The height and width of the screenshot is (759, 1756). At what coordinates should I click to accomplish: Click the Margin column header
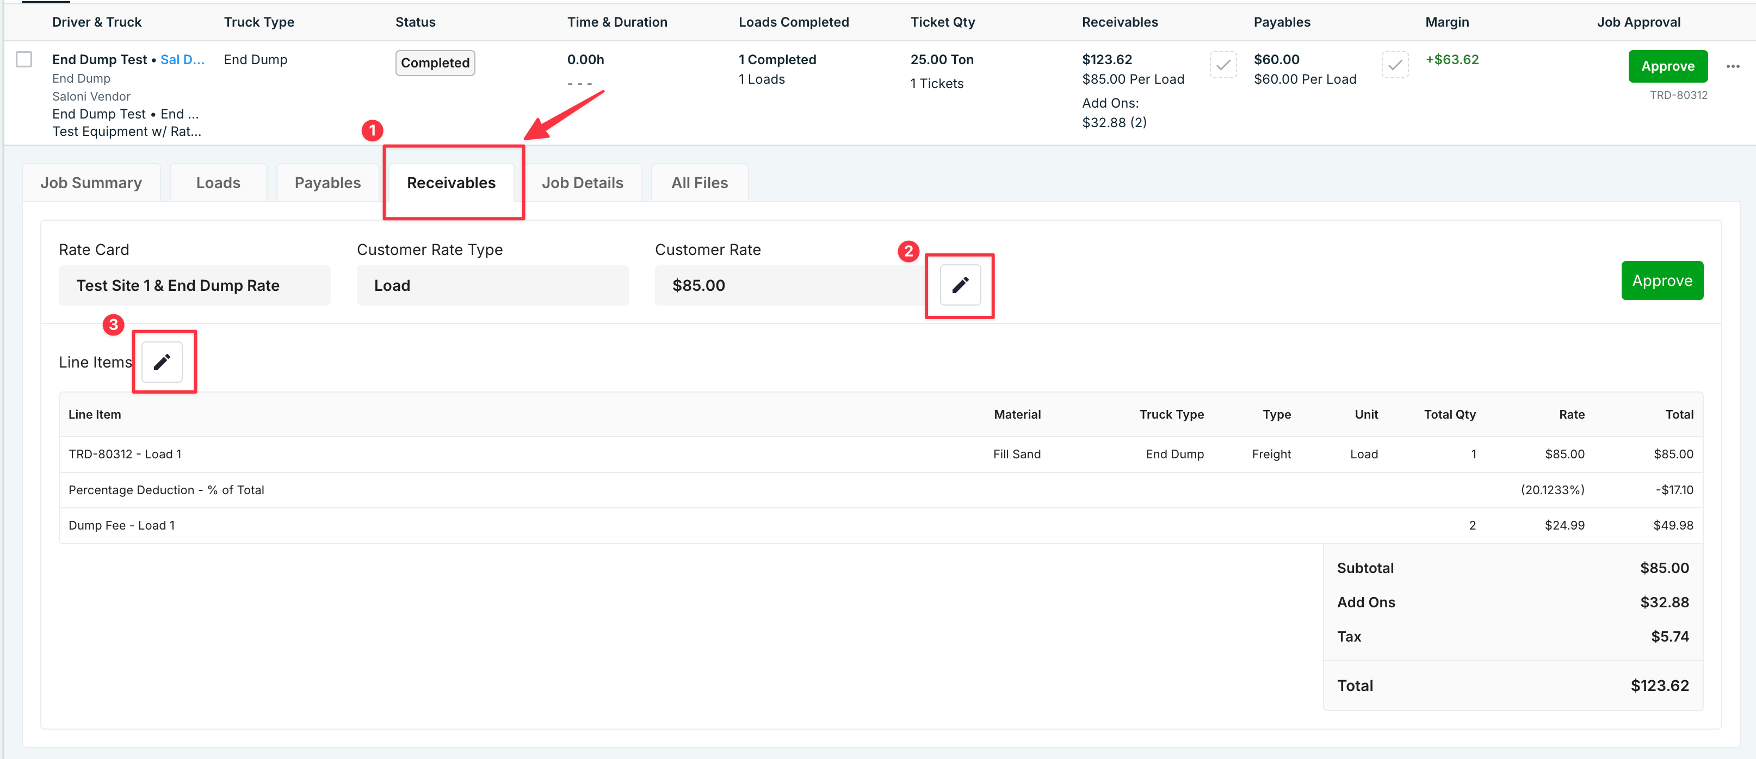(1446, 22)
